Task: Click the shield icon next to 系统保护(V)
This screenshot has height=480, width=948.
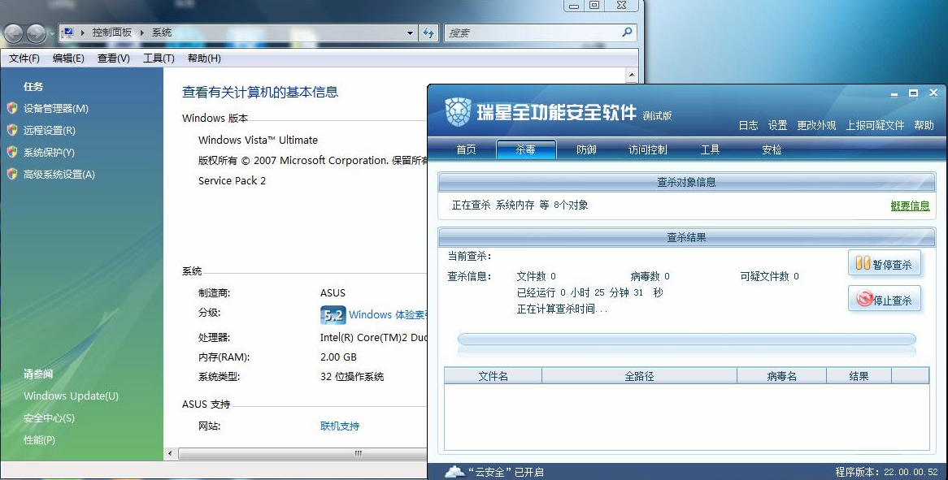Action: click(x=12, y=152)
